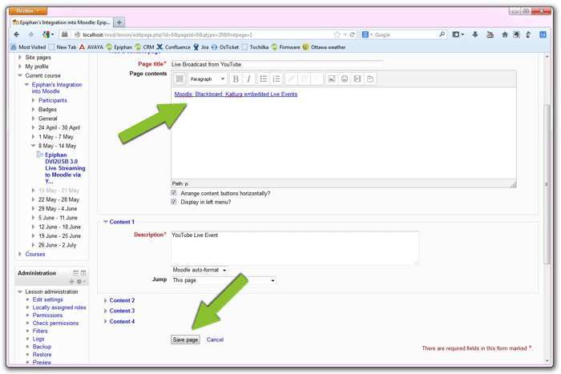Open the Jump This page dropdown
This screenshot has height=374, width=561.
(224, 280)
